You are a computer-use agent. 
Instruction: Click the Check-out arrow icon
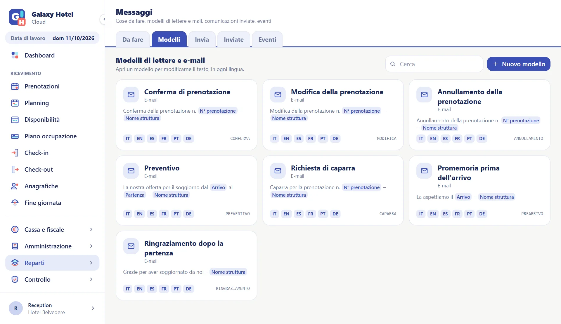15,169
